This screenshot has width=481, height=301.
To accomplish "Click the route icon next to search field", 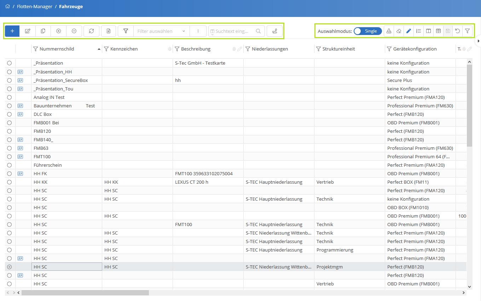I will 274,31.
